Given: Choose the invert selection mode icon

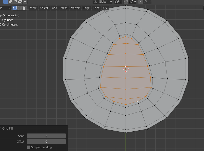Looking at the screenshot, I should (x=20, y=2).
